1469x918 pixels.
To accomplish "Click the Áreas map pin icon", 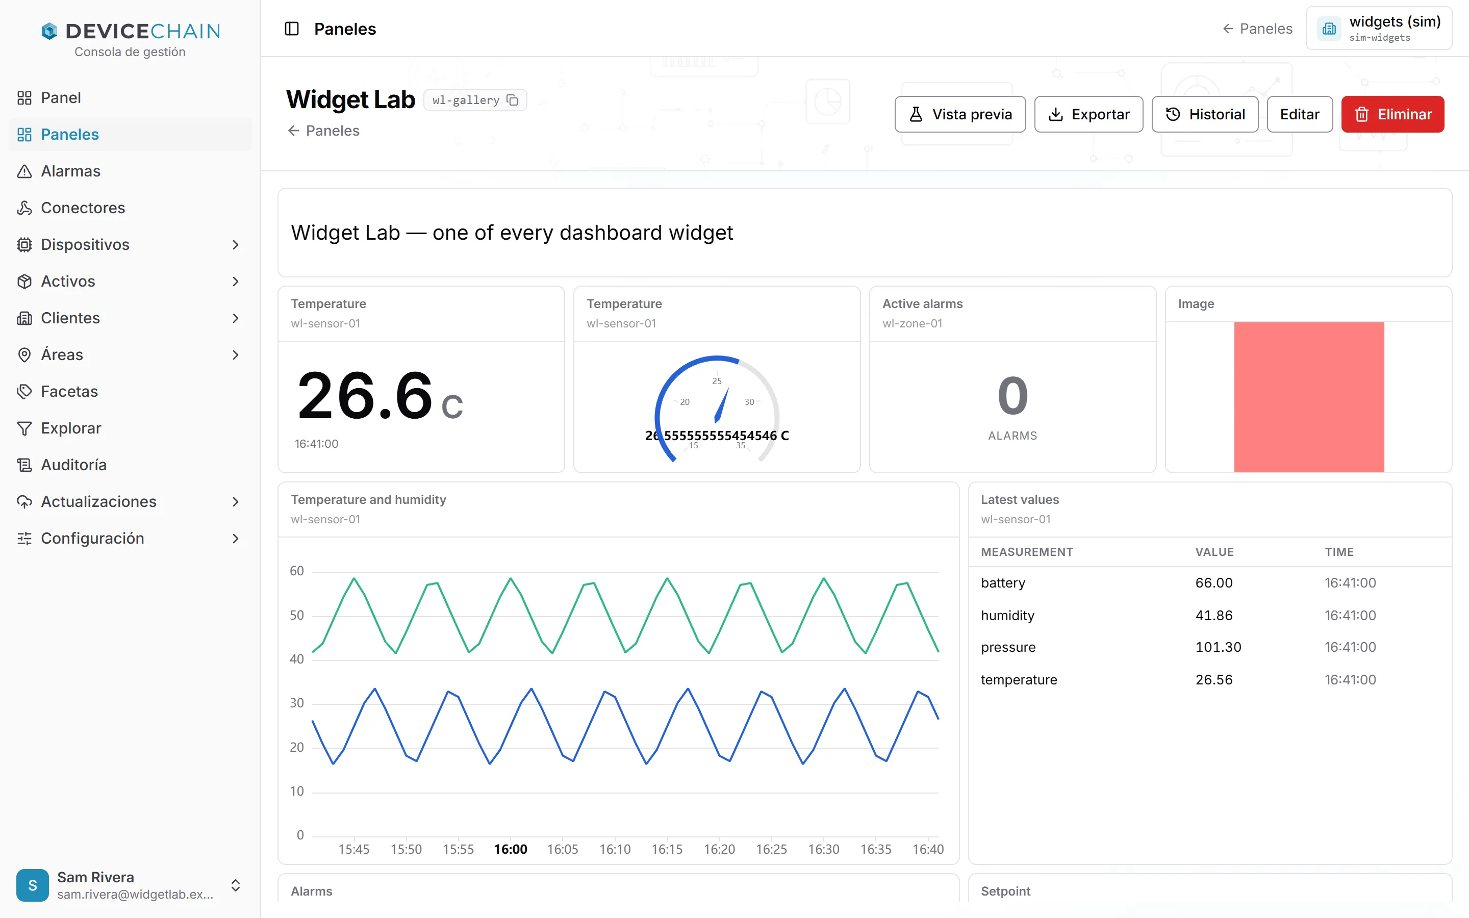I will (24, 354).
